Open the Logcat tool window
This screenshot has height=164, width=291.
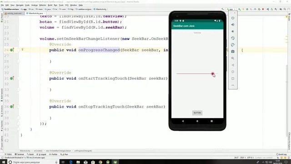click(x=41, y=154)
